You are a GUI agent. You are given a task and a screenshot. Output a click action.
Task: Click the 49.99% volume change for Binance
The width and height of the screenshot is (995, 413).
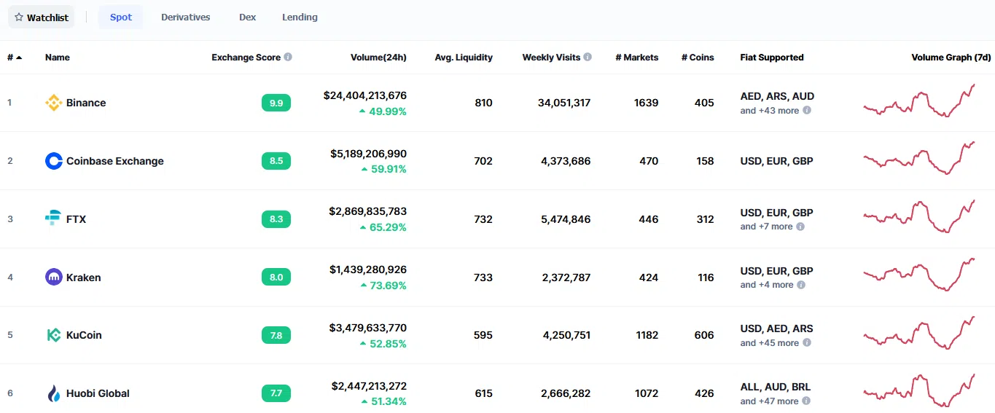point(383,111)
